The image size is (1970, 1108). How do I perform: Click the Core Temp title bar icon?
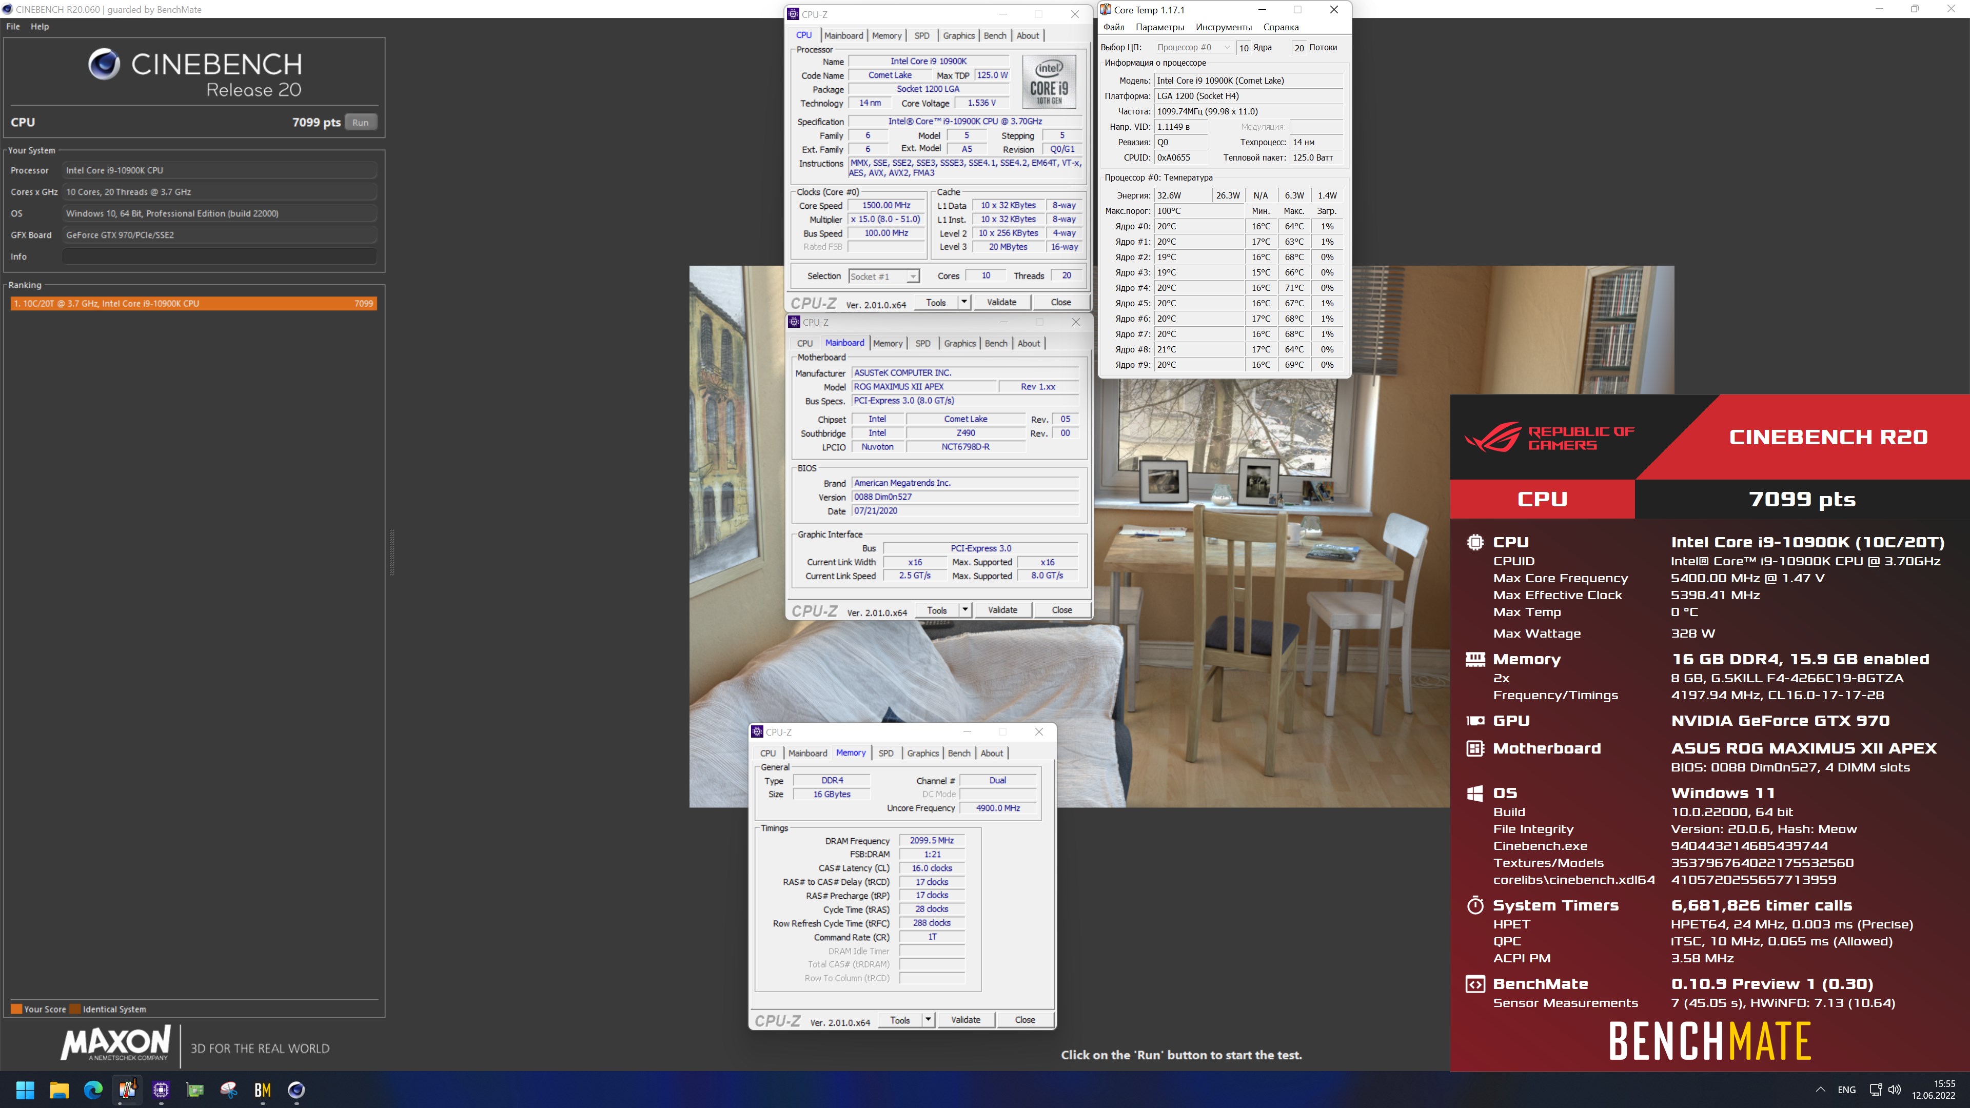tap(1106, 10)
